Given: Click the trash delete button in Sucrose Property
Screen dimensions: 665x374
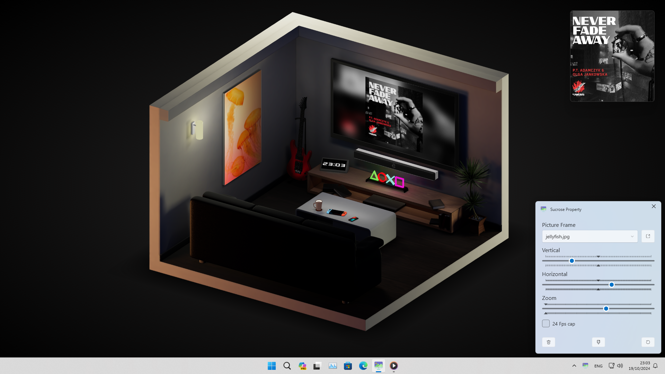Looking at the screenshot, I should coord(549,342).
